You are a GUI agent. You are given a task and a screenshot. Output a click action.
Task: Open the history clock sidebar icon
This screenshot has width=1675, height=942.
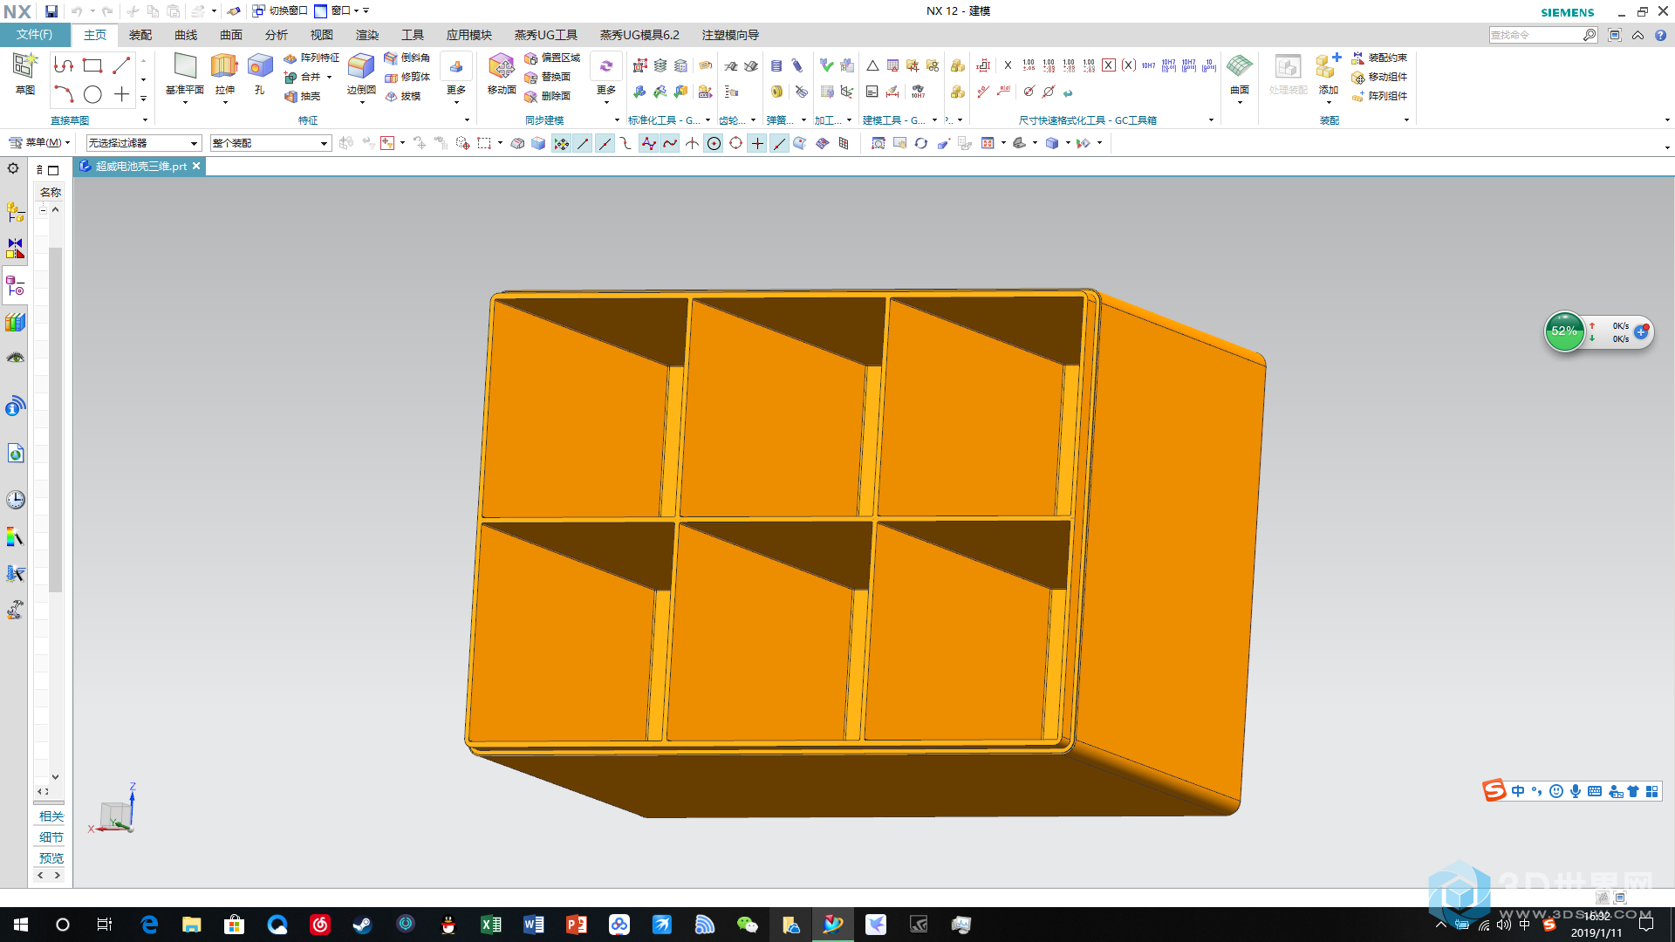pos(16,500)
